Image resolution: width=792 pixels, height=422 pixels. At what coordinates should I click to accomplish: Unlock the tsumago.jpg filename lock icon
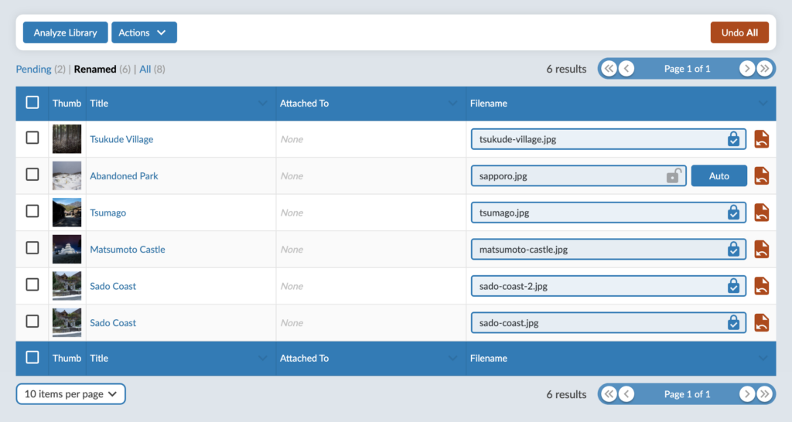pos(733,213)
